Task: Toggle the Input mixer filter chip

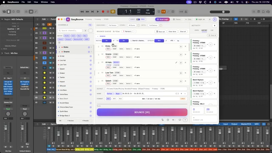Action: [x=60, y=40]
